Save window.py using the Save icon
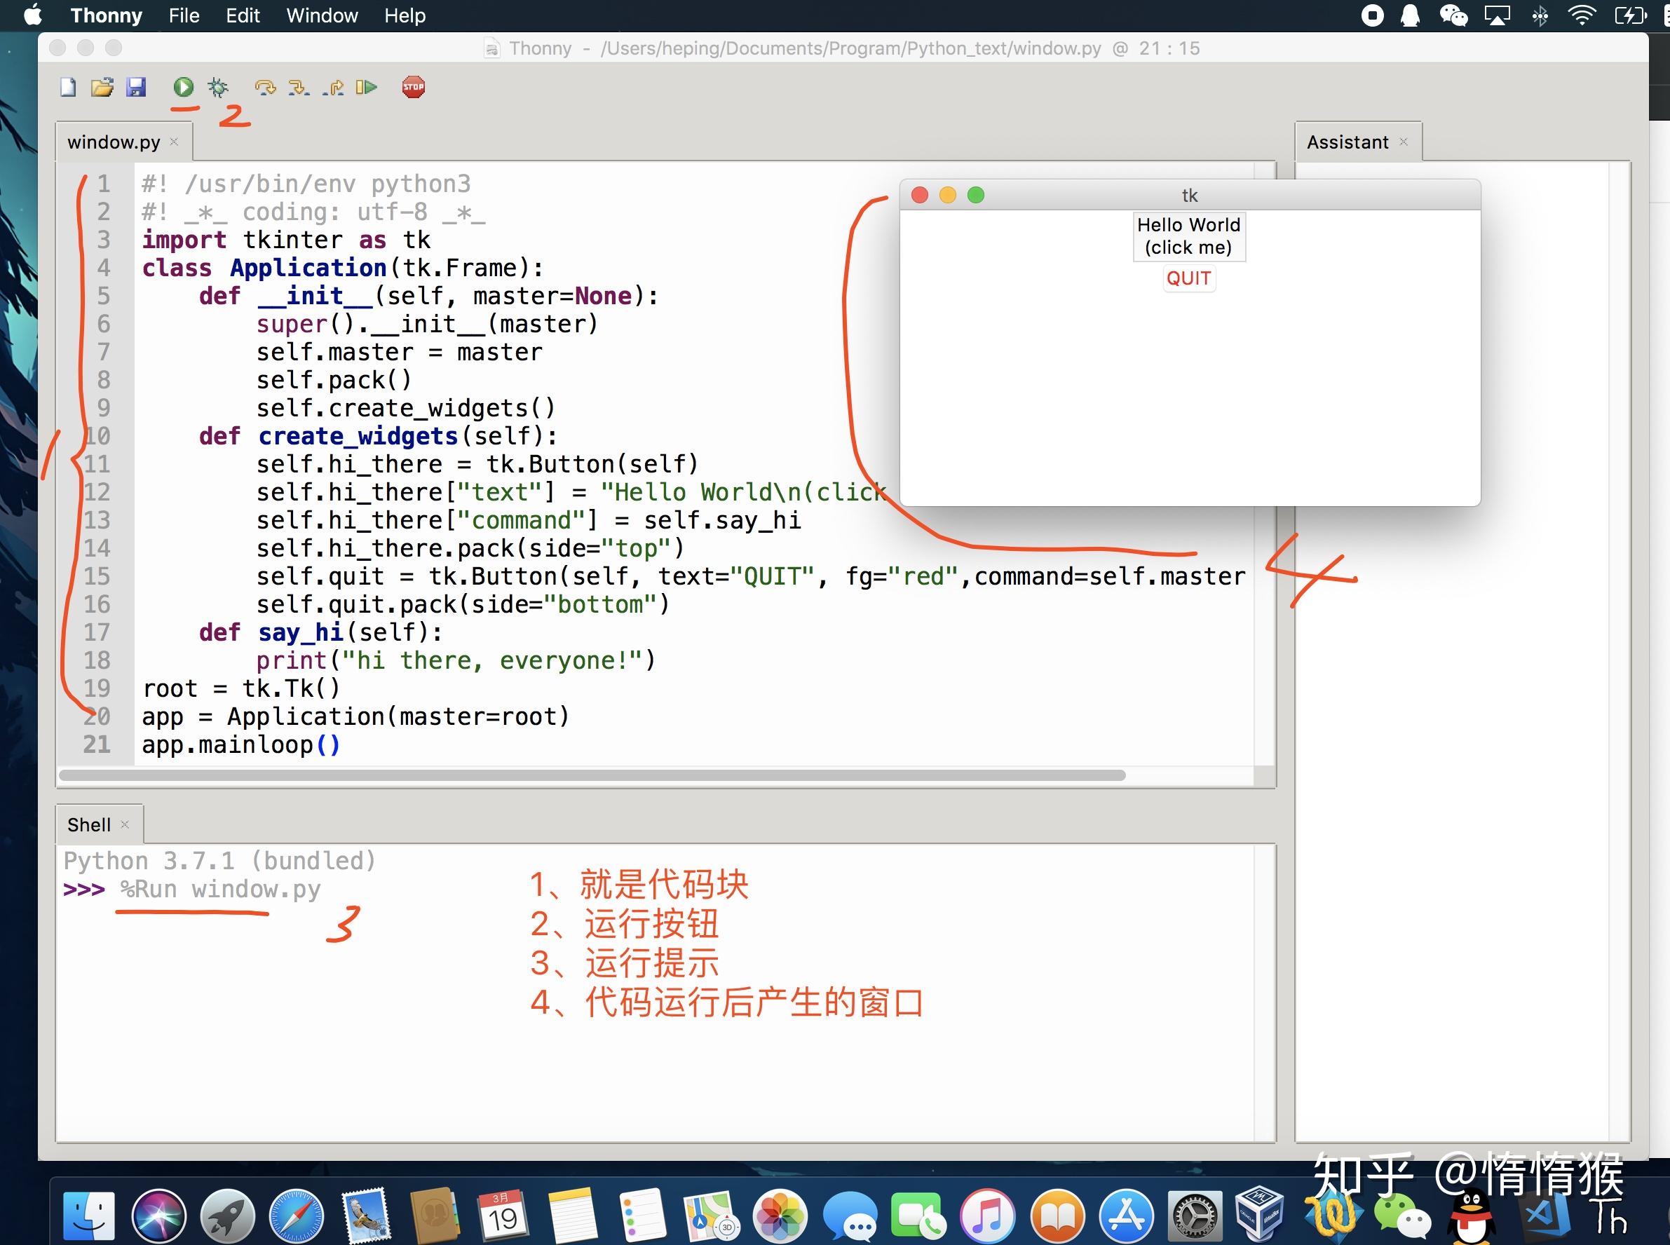The image size is (1670, 1245). (137, 88)
